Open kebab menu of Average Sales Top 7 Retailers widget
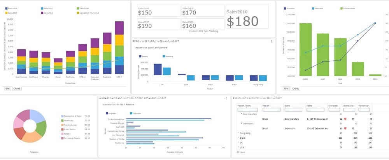Screen dimensions: 389x160 pos(227,98)
